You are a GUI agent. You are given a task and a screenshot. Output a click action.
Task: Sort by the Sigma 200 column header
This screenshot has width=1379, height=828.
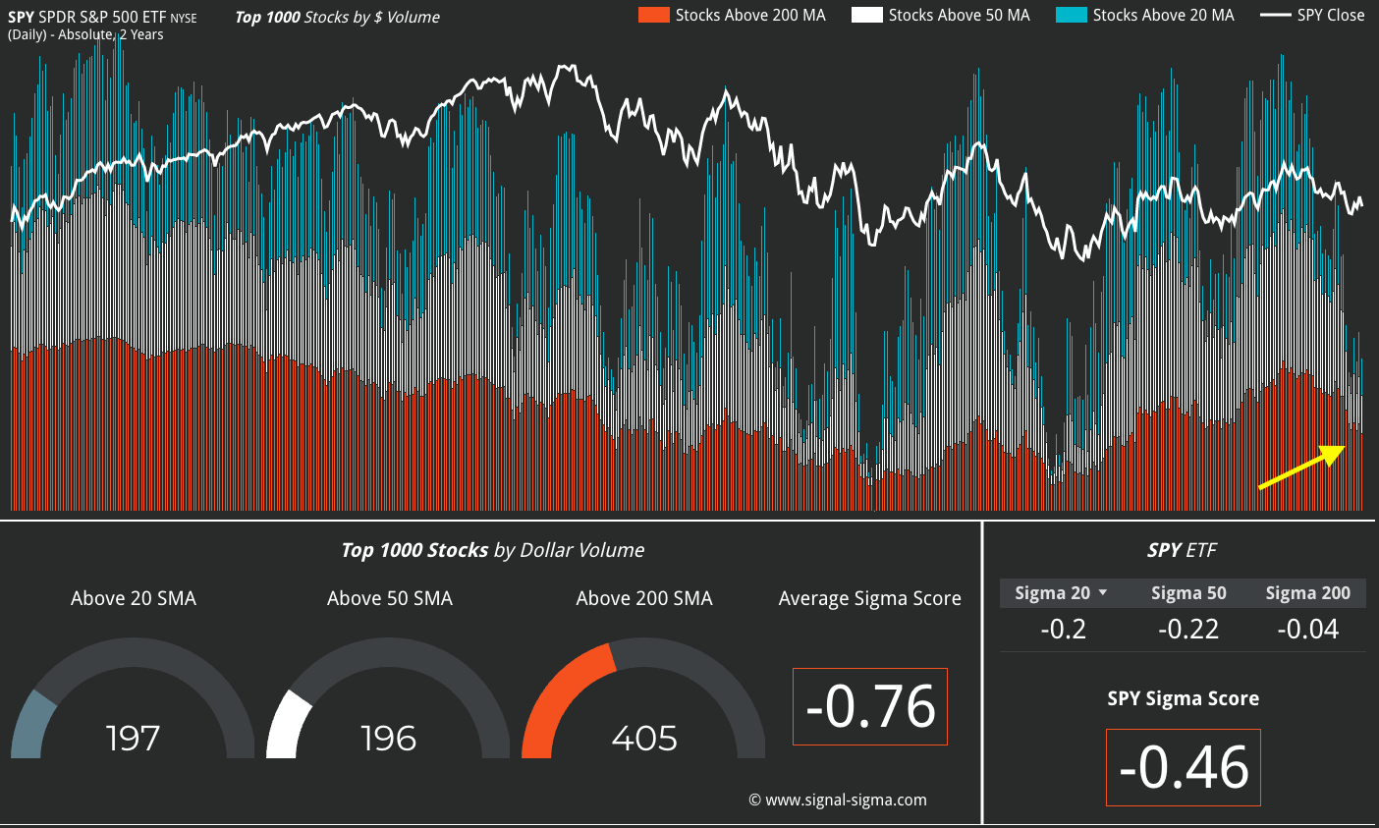coord(1308,593)
